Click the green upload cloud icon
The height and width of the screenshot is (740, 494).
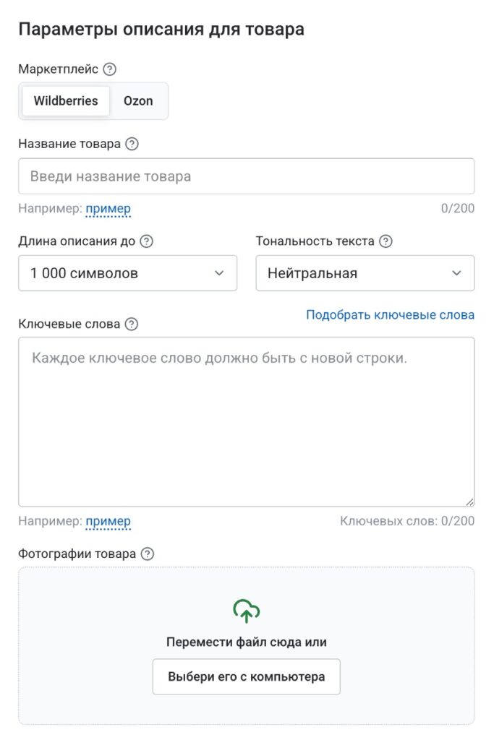tap(247, 611)
